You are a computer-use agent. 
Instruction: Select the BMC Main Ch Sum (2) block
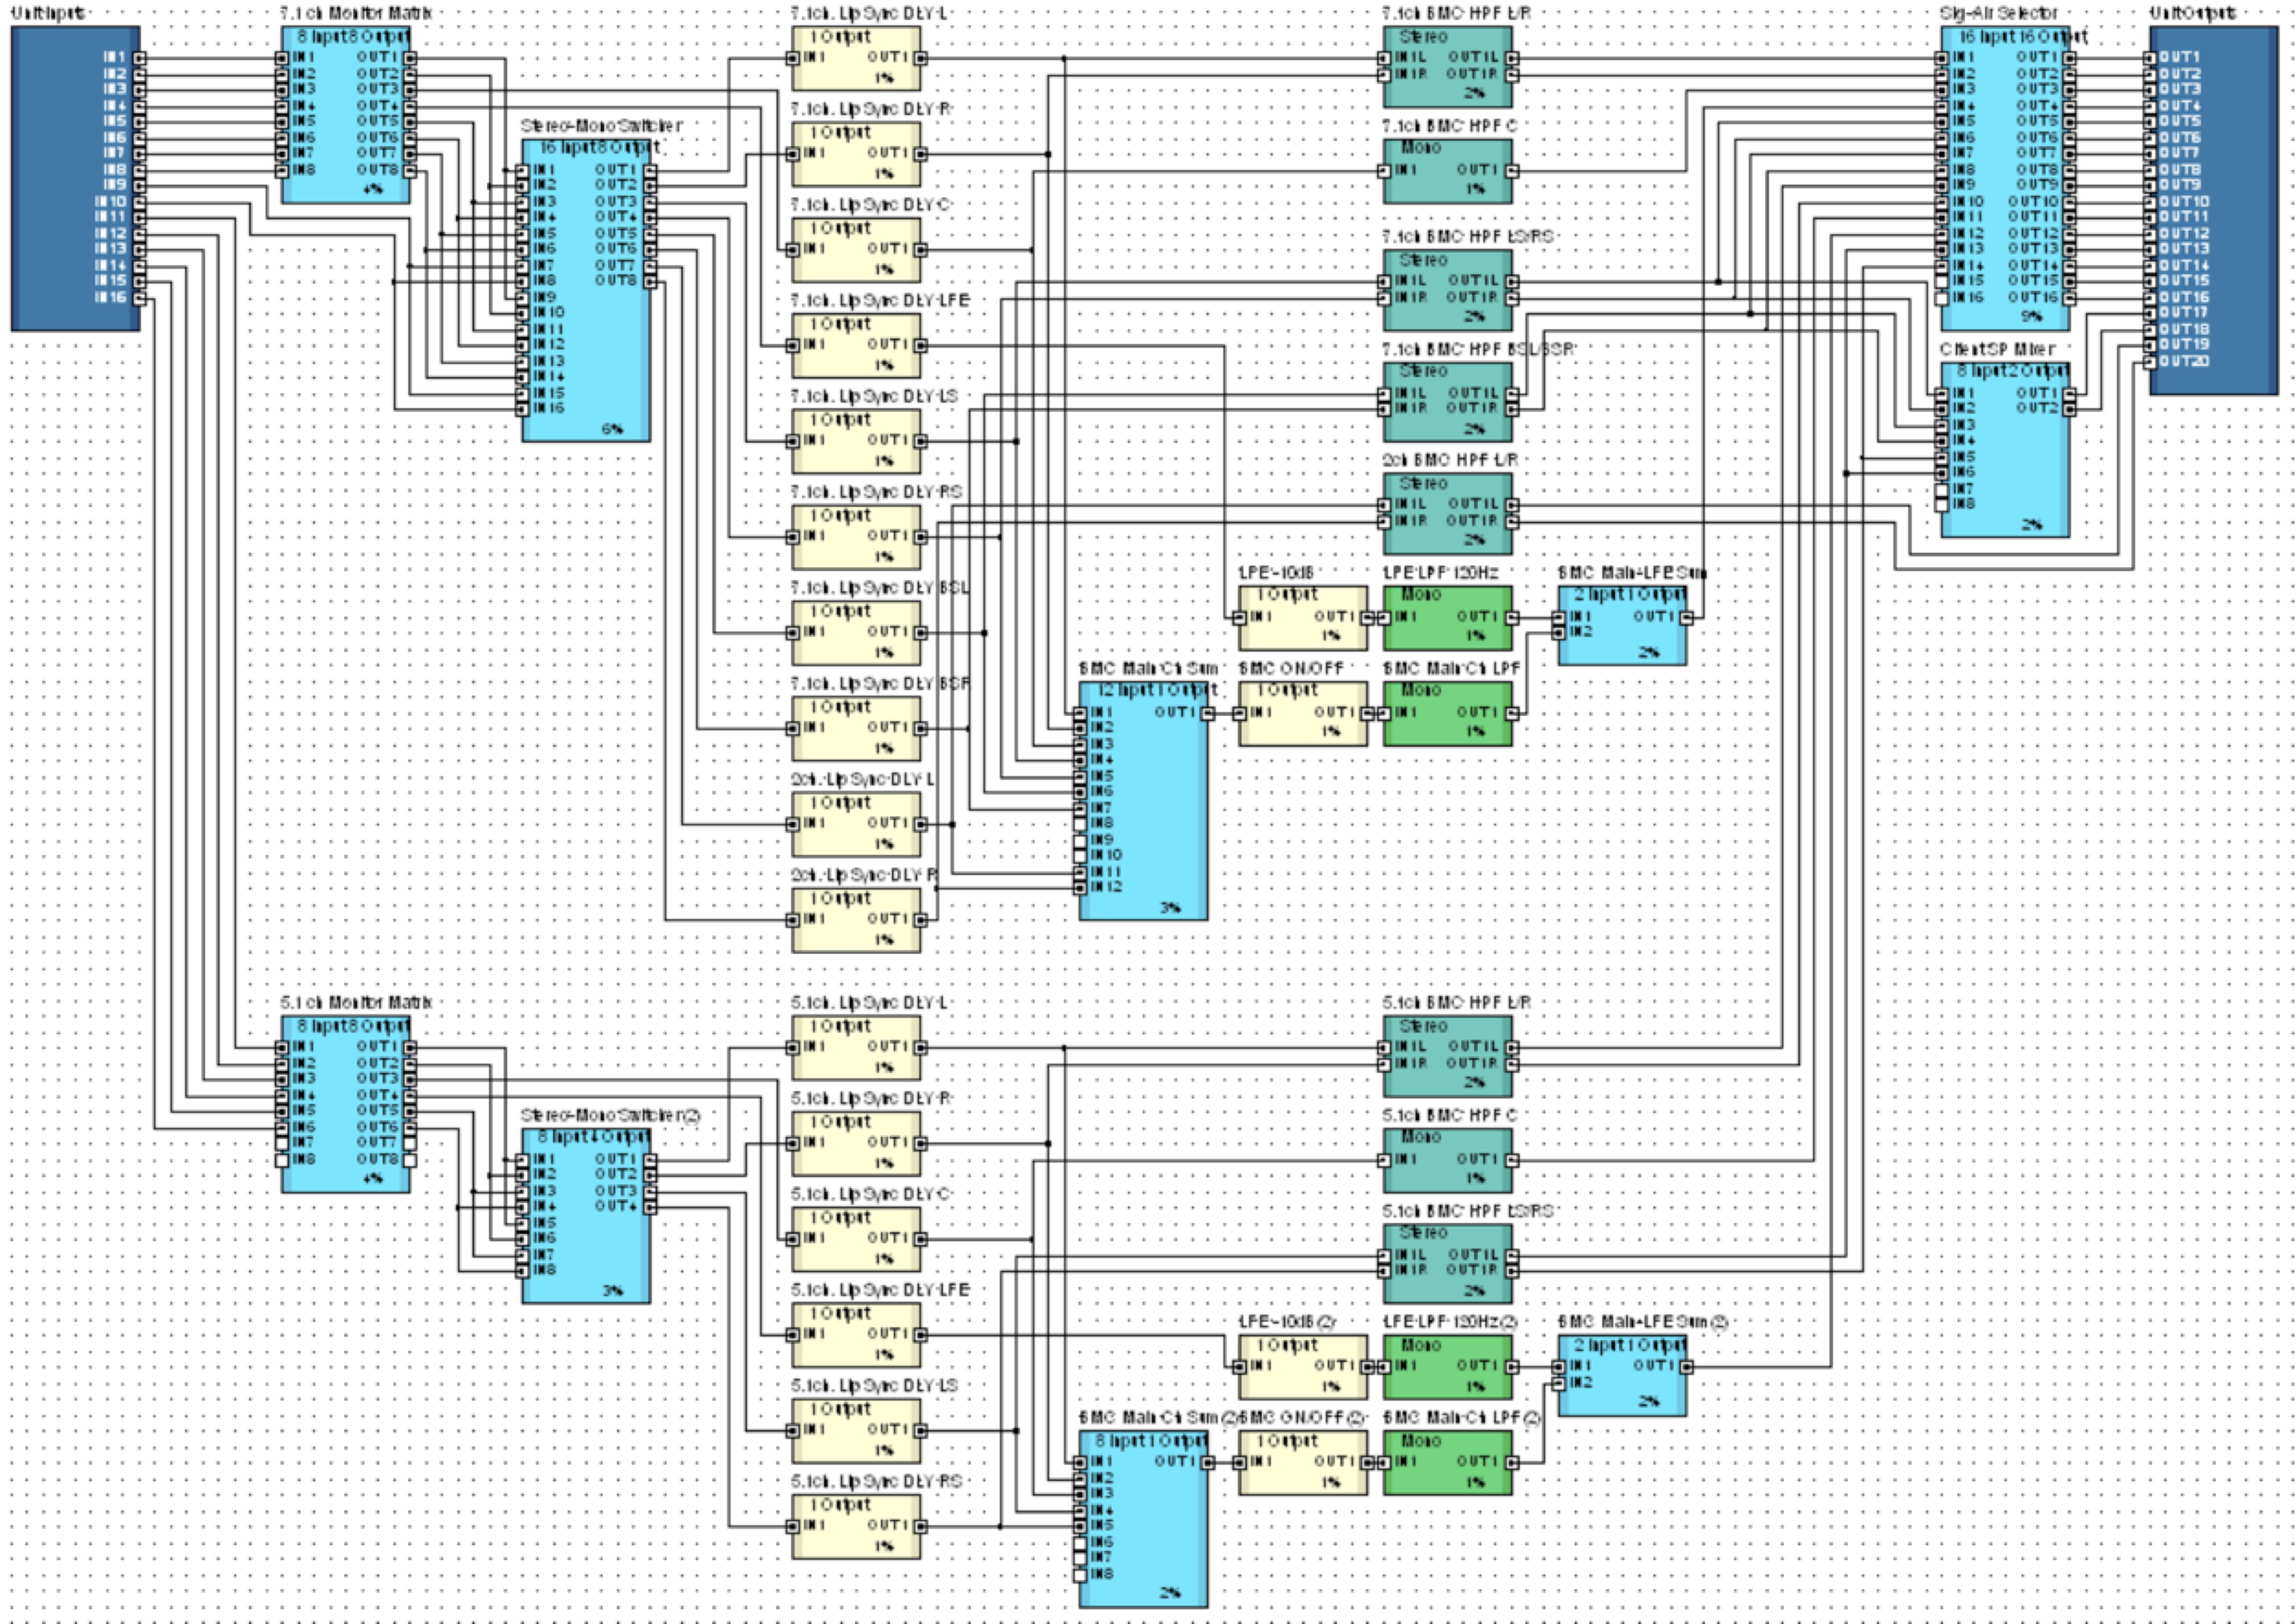(1143, 1519)
